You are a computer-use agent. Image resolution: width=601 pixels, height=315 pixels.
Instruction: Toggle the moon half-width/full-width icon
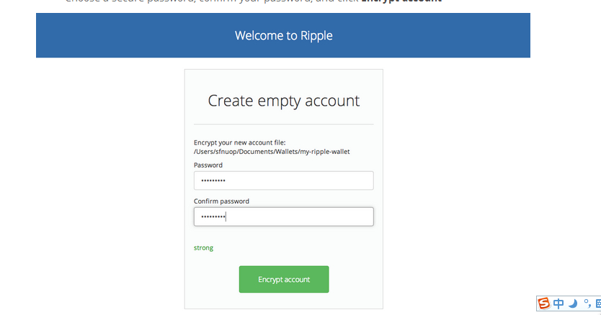click(x=573, y=303)
